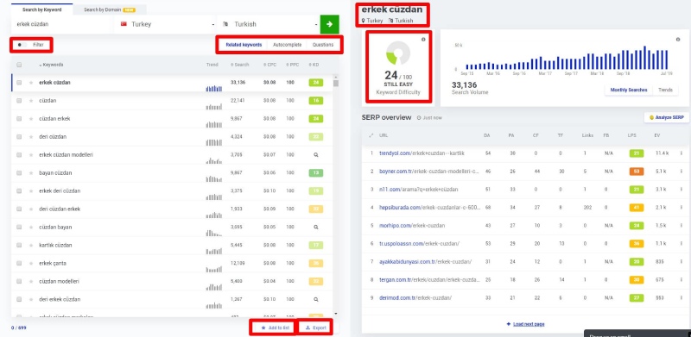Open more options for hepsiburada.com result
Viewport: 691px width, 337px height.
point(681,208)
